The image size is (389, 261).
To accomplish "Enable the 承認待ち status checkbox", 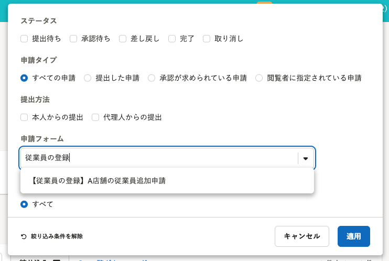I will [x=73, y=38].
